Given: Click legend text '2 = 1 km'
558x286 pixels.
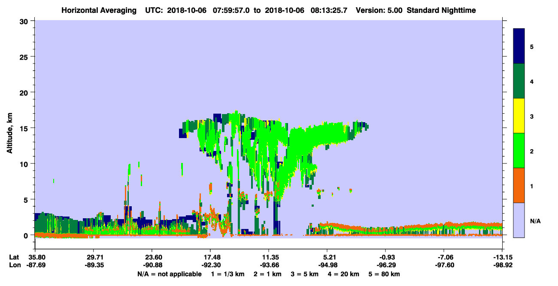Looking at the screenshot, I should pos(268,274).
